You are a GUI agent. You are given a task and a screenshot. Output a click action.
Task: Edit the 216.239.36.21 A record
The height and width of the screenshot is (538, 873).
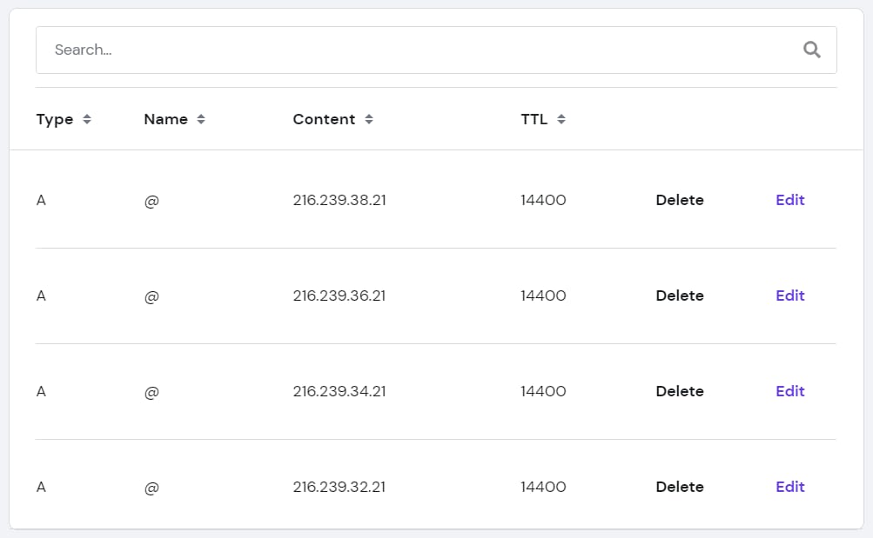pos(789,296)
